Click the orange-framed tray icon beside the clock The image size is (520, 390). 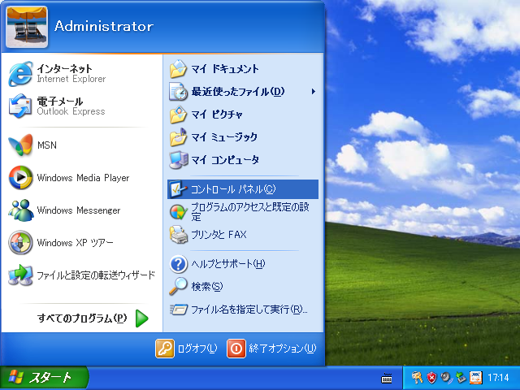click(x=475, y=378)
